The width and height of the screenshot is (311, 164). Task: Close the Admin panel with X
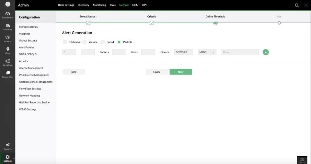point(306,5)
